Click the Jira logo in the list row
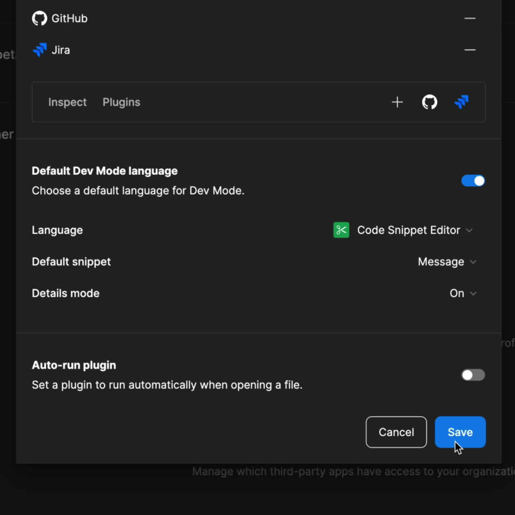This screenshot has height=515, width=515. pos(39,50)
